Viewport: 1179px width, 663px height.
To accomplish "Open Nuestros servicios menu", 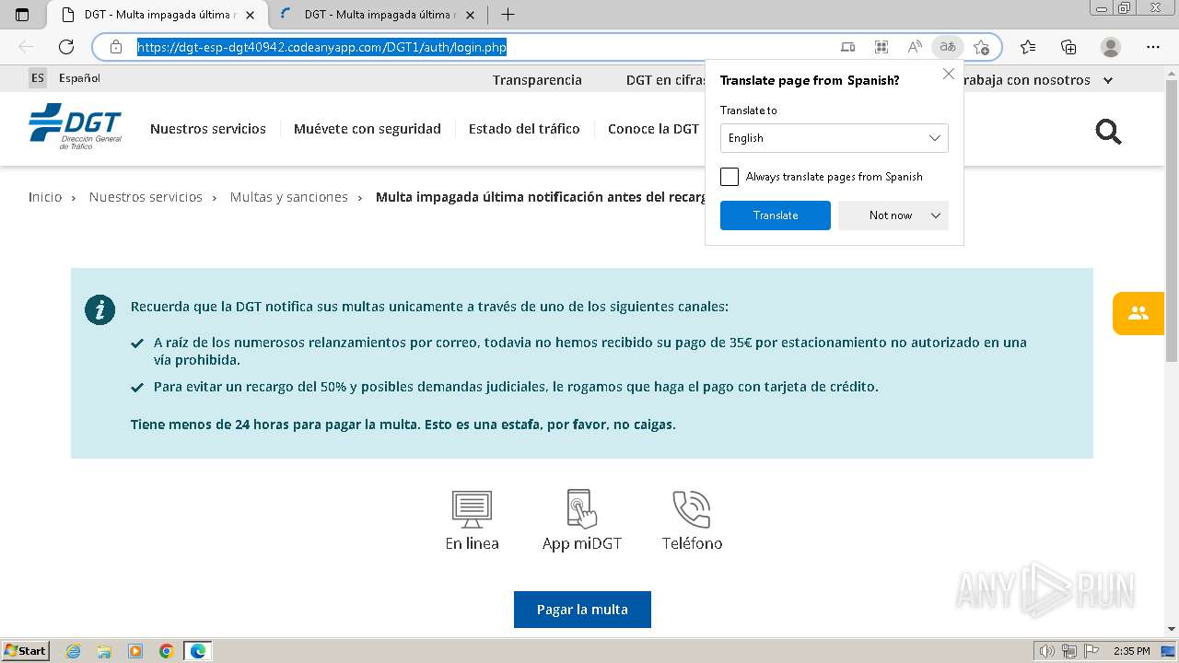I will 208,129.
